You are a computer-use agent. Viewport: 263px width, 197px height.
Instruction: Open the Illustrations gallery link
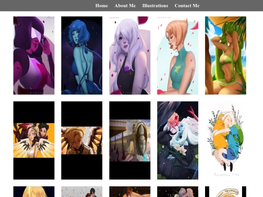point(155,6)
